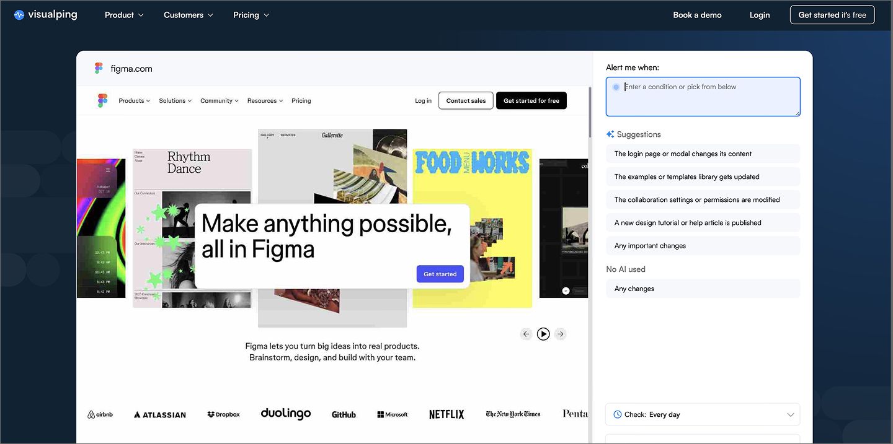Viewport: 893px width, 444px height.
Task: Open the Community menu in Figma's navigation
Action: coord(219,100)
